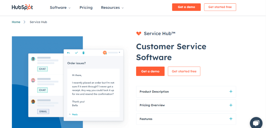The width and height of the screenshot is (266, 128).
Task: Click the orange user avatar in mockup
Action: 105,53
